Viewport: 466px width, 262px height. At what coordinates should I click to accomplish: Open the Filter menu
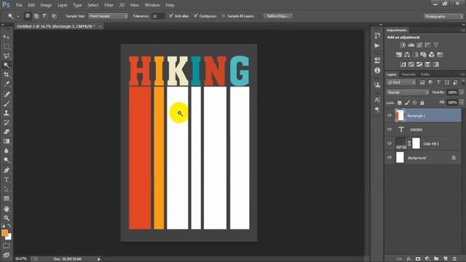pos(108,5)
